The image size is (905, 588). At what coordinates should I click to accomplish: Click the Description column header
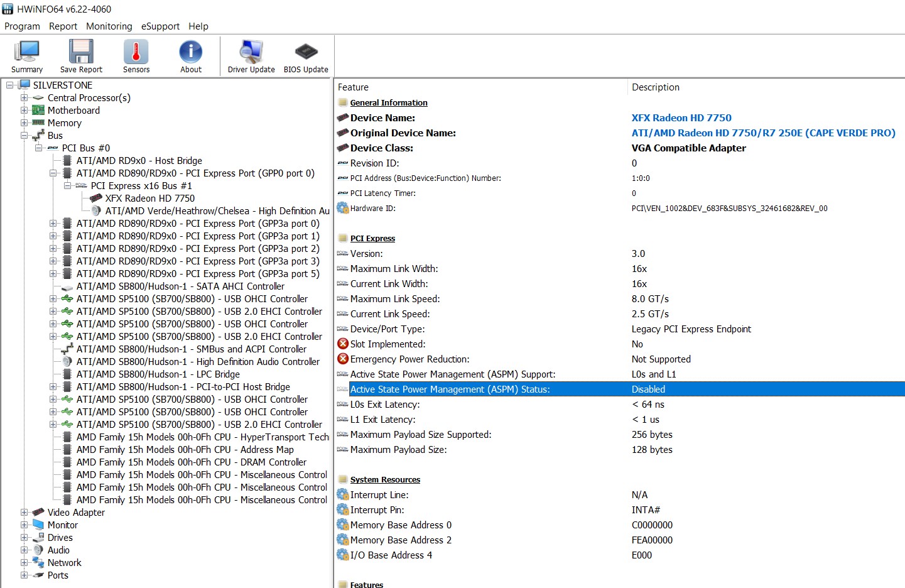(x=766, y=87)
